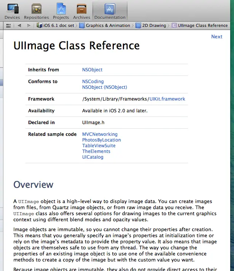The width and height of the screenshot is (234, 271).
Task: Open the Projects organizer tab
Action: coord(61,11)
